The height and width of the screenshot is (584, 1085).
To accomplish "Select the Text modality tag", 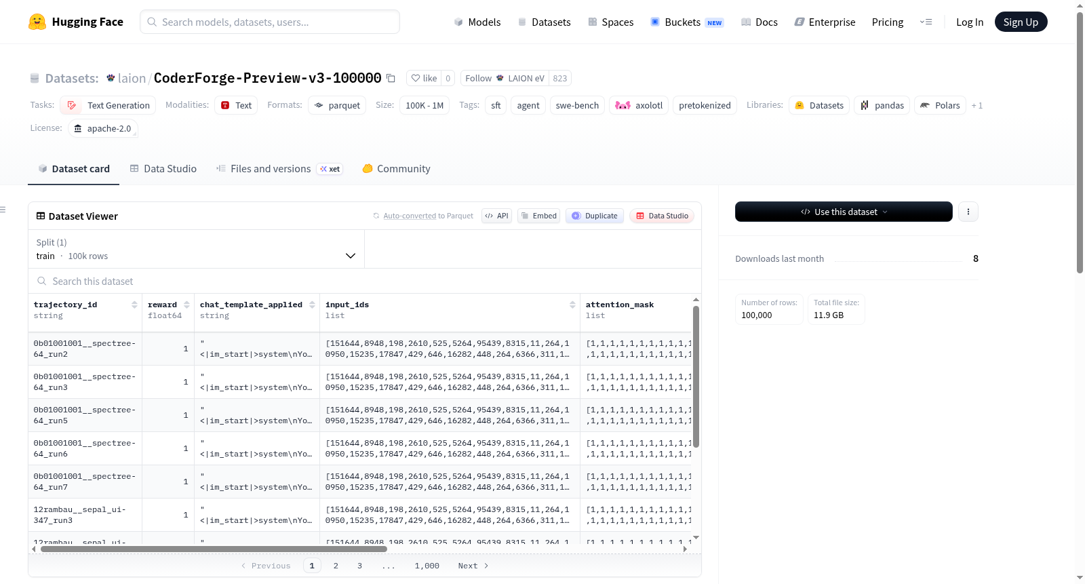I will point(236,105).
